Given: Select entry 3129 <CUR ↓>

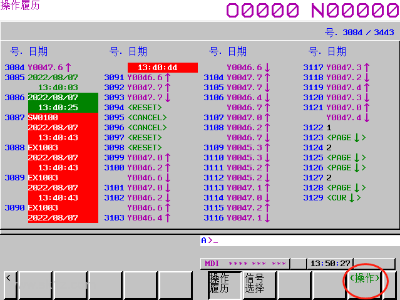Looking at the screenshot, I should pos(332,198).
